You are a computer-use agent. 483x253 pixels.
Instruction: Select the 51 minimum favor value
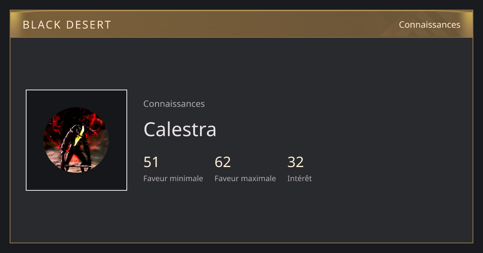tap(151, 162)
